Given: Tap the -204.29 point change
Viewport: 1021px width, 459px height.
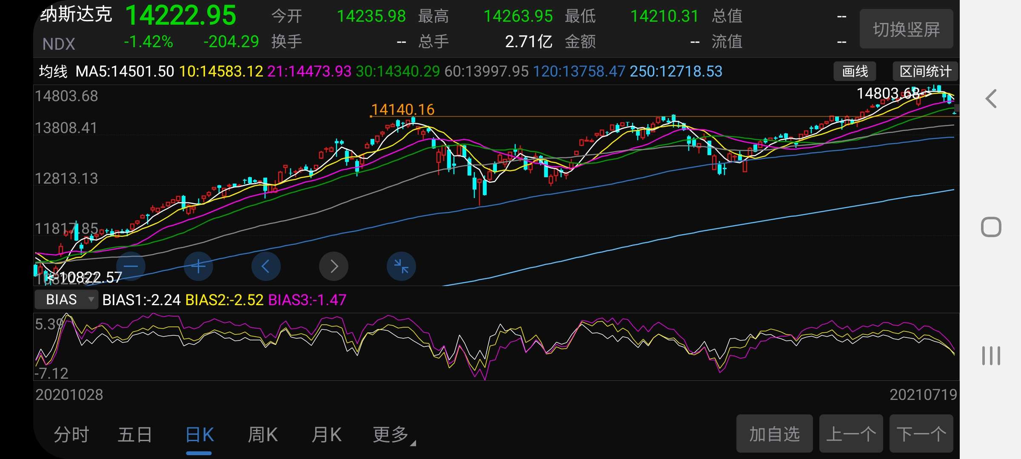Looking at the screenshot, I should pyautogui.click(x=231, y=42).
